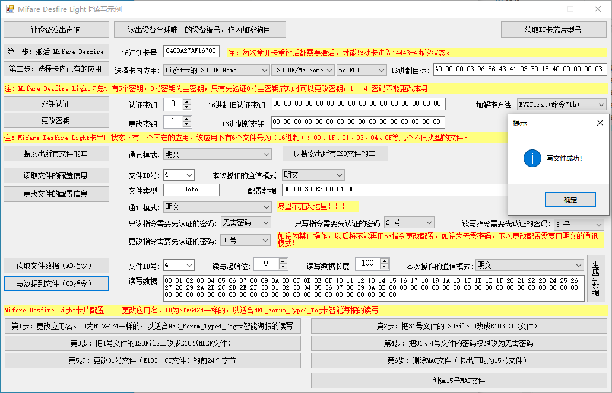This screenshot has width=612, height=393.
Task: Close the 提示 dialog with X
Action: (600, 123)
